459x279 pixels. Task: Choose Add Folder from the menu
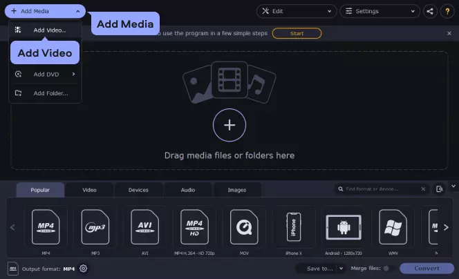point(45,93)
